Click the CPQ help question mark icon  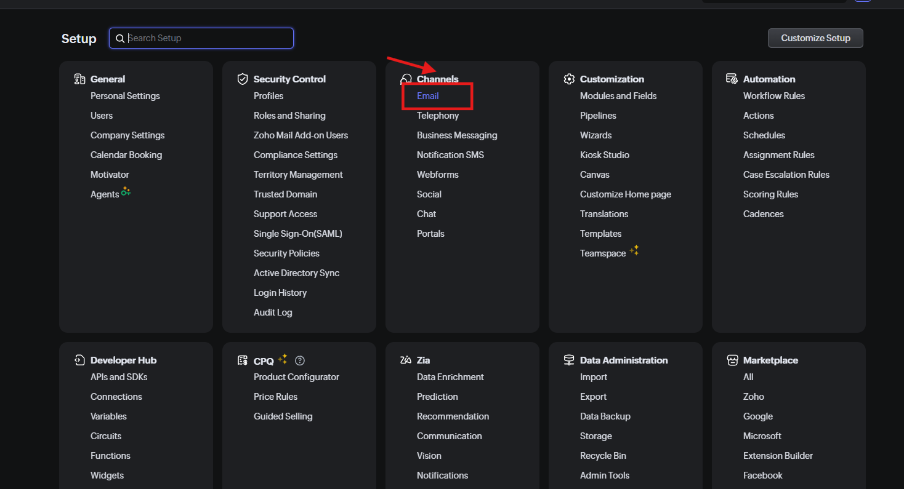(300, 360)
